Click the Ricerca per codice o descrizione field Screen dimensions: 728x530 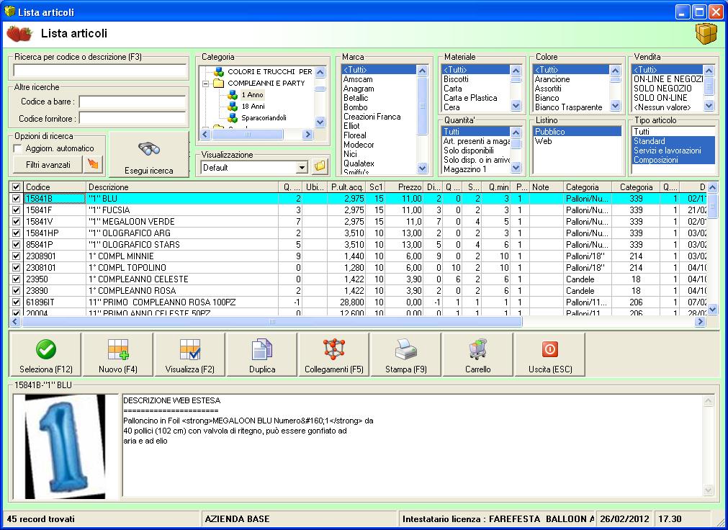[99, 71]
